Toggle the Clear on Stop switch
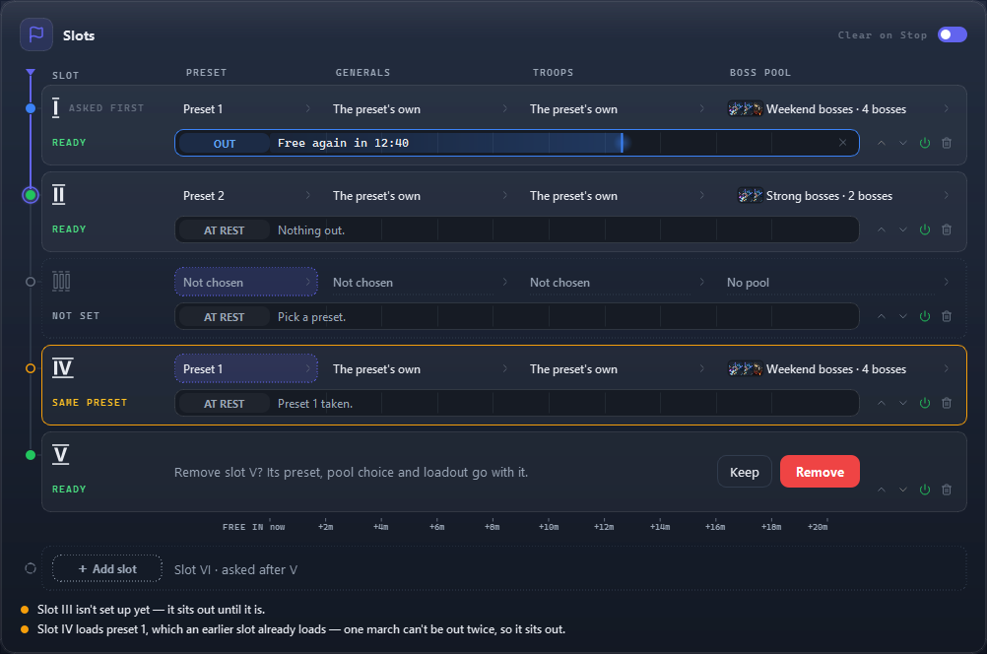This screenshot has height=654, width=987. click(952, 34)
